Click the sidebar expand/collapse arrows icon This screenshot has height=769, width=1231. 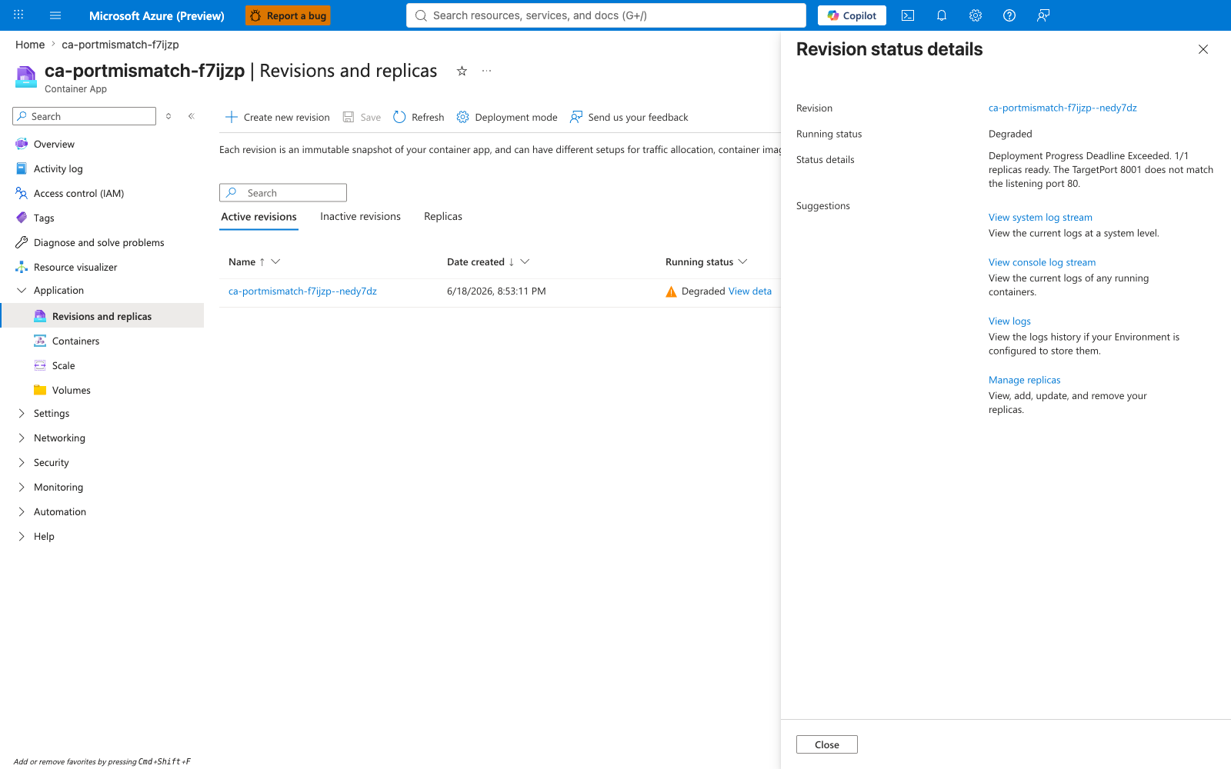click(168, 116)
